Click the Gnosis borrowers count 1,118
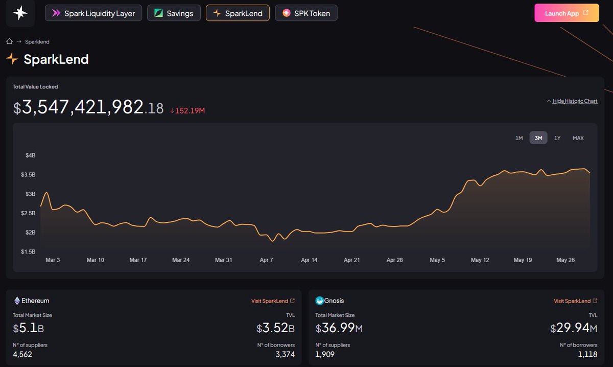The width and height of the screenshot is (613, 367). 588,354
